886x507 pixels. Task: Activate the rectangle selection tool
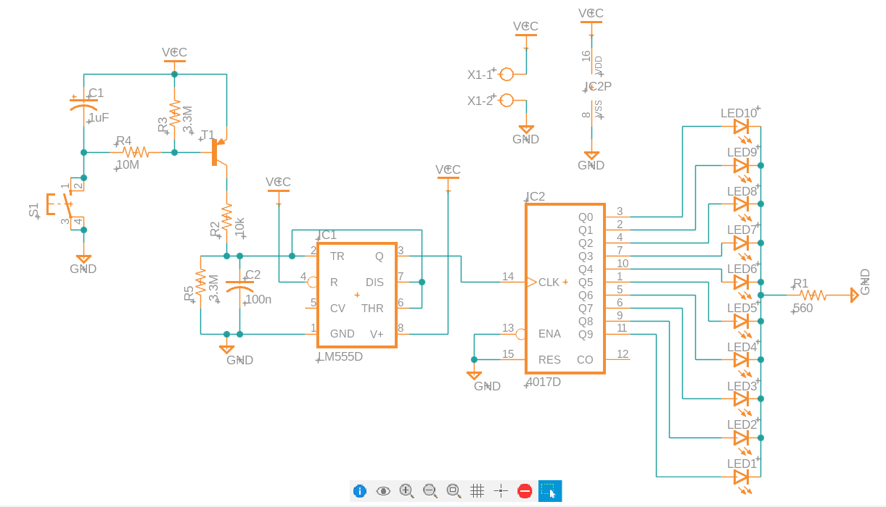click(x=549, y=491)
